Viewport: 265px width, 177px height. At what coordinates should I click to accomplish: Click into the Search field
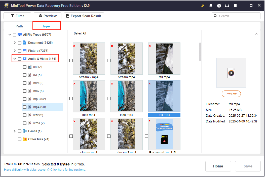(x=236, y=16)
